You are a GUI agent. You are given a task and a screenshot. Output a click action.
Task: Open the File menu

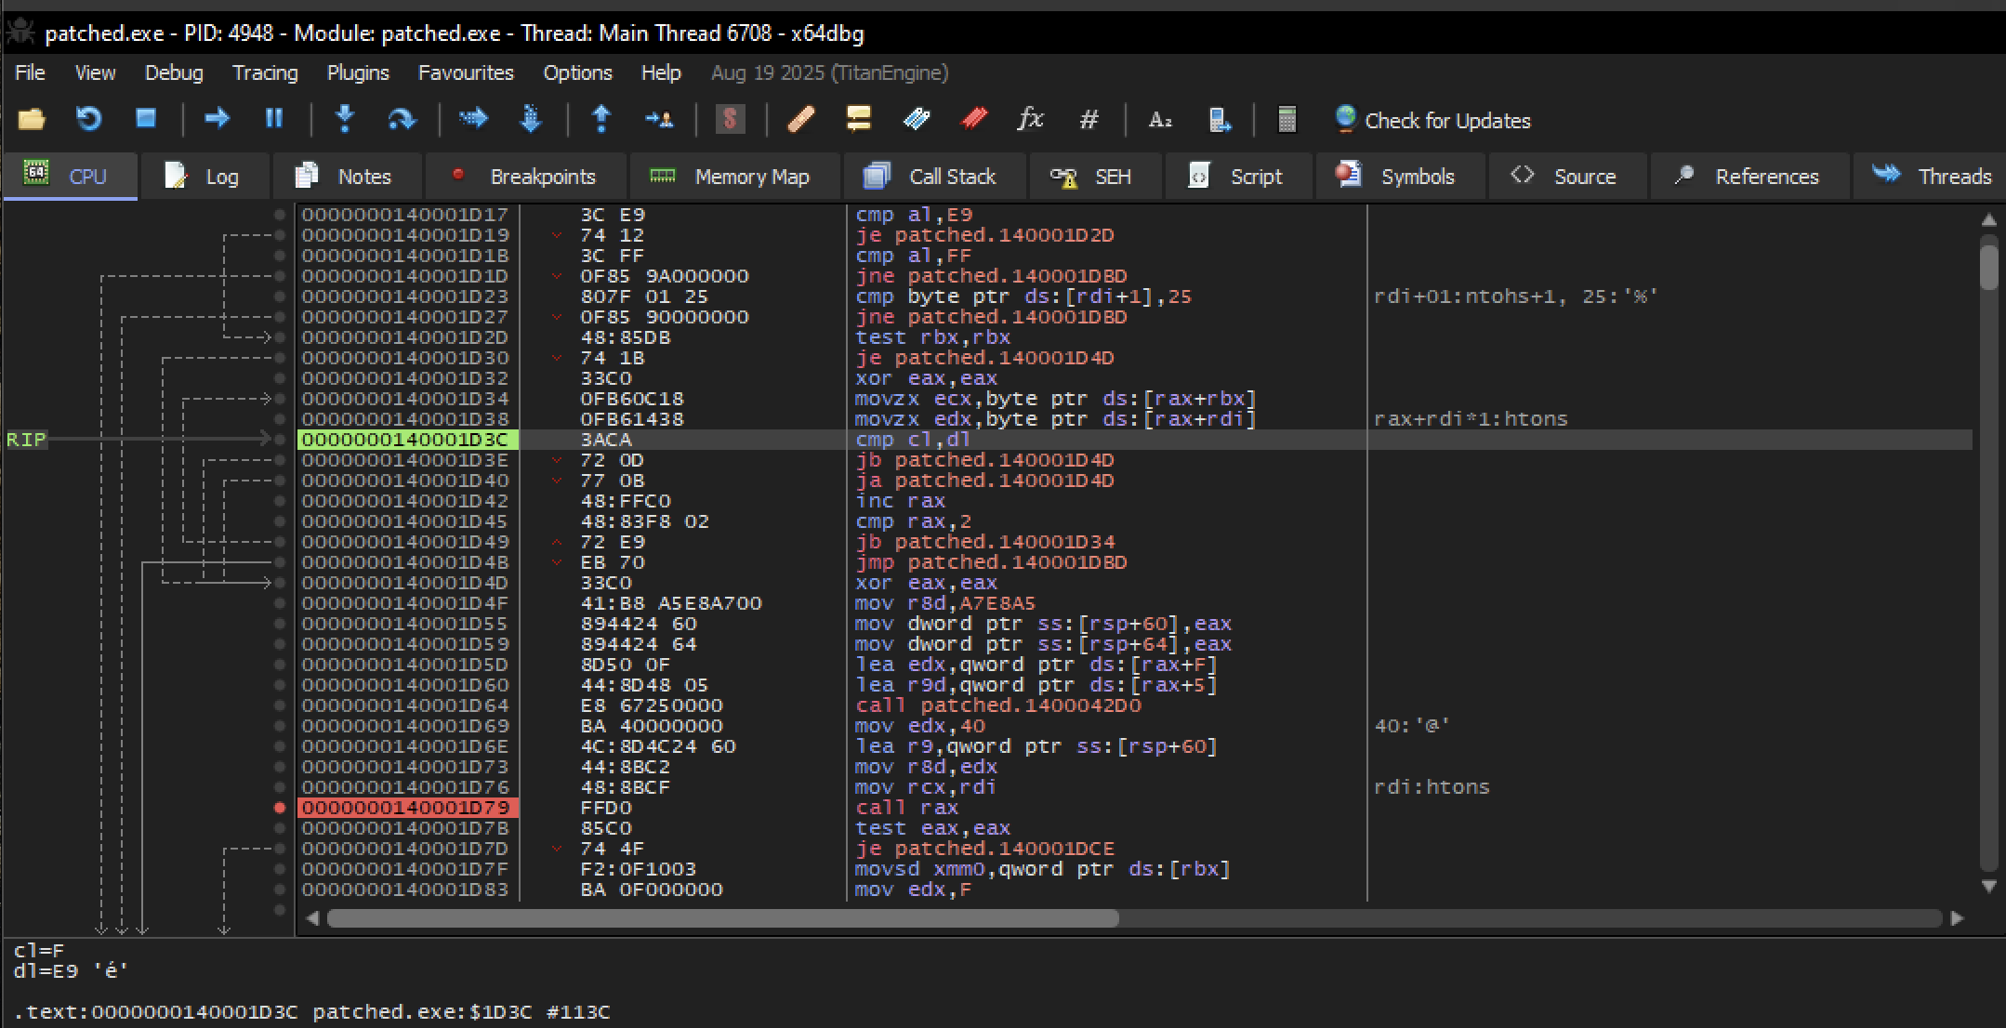click(x=30, y=72)
